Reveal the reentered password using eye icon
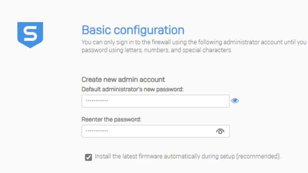 coord(221,131)
